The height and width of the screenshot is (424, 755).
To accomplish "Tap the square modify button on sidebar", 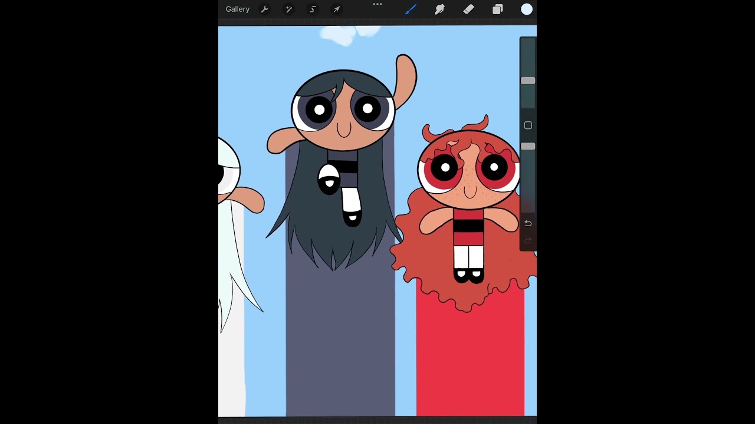I will (528, 125).
